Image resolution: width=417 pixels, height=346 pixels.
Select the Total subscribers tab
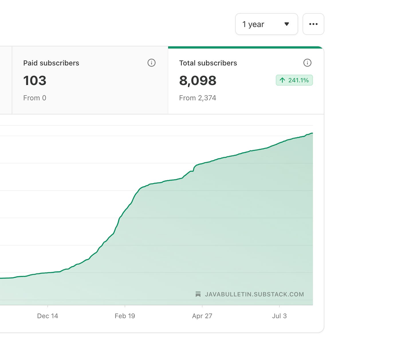[246, 80]
